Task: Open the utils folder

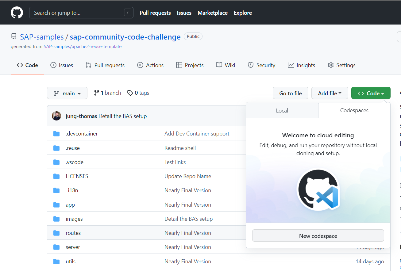Action: point(71,261)
